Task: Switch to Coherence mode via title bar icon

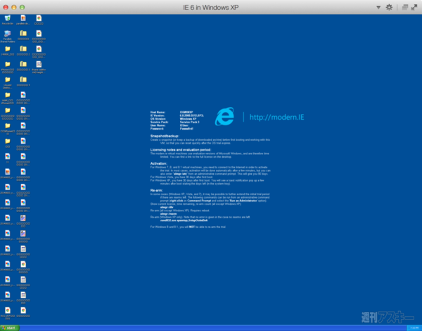Action: pos(405,7)
